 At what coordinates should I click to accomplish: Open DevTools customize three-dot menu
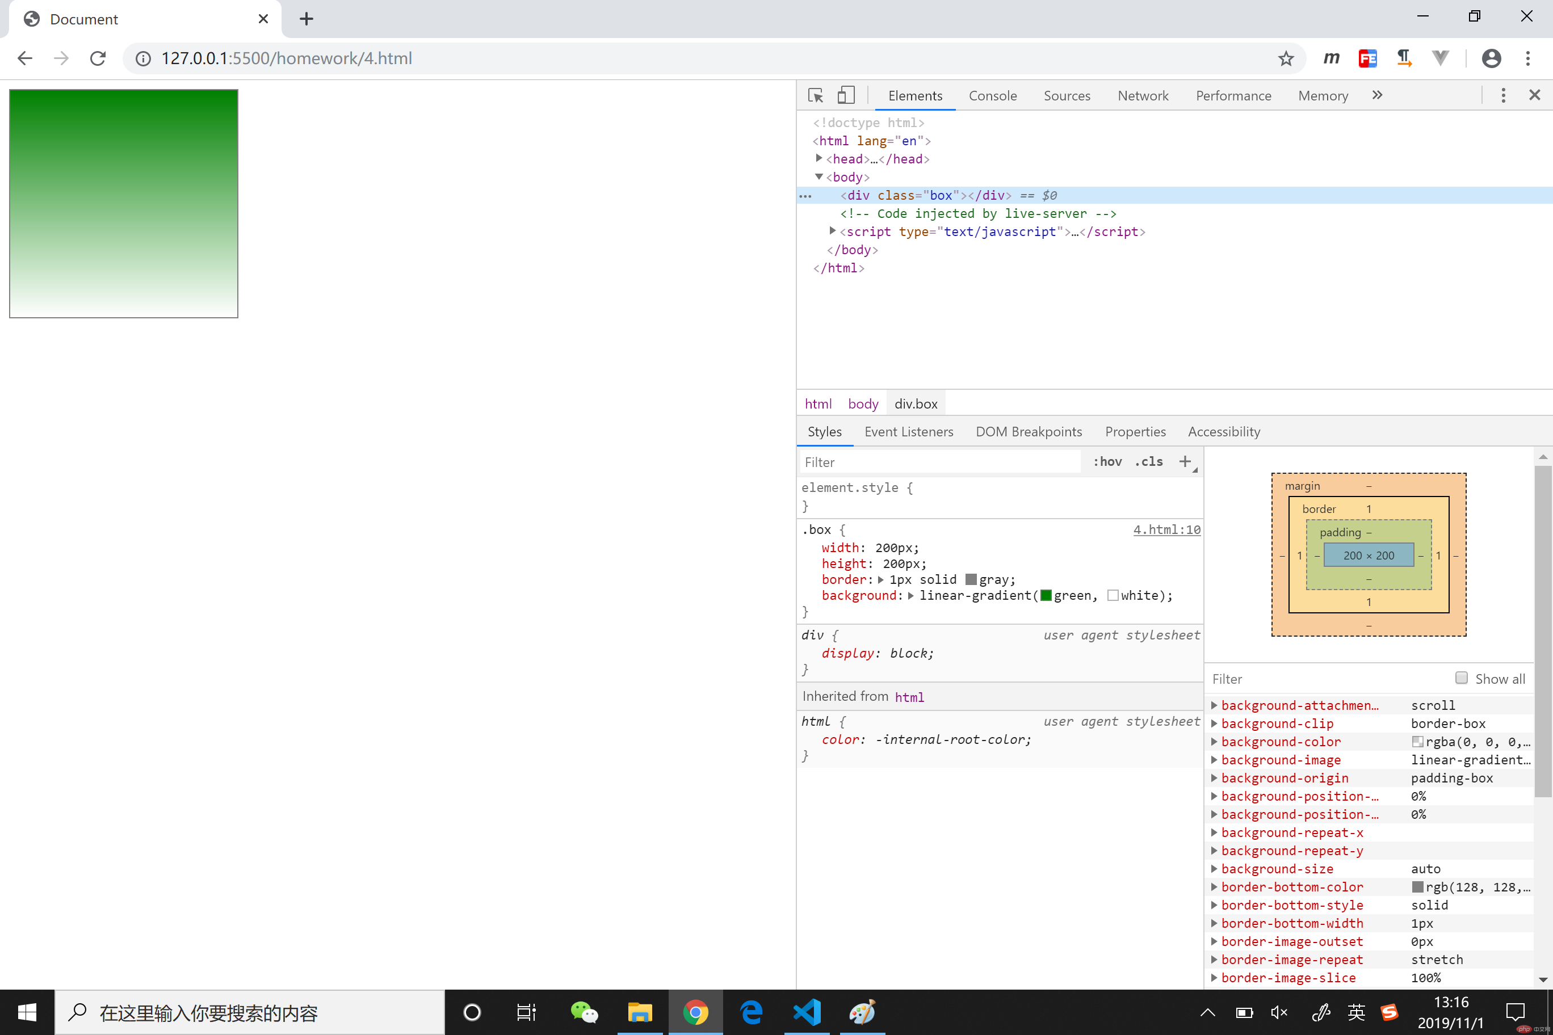pyautogui.click(x=1504, y=96)
